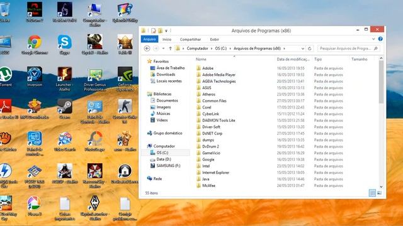Click Computador in the address breadcrumb
403x226 pixels.
(x=197, y=48)
